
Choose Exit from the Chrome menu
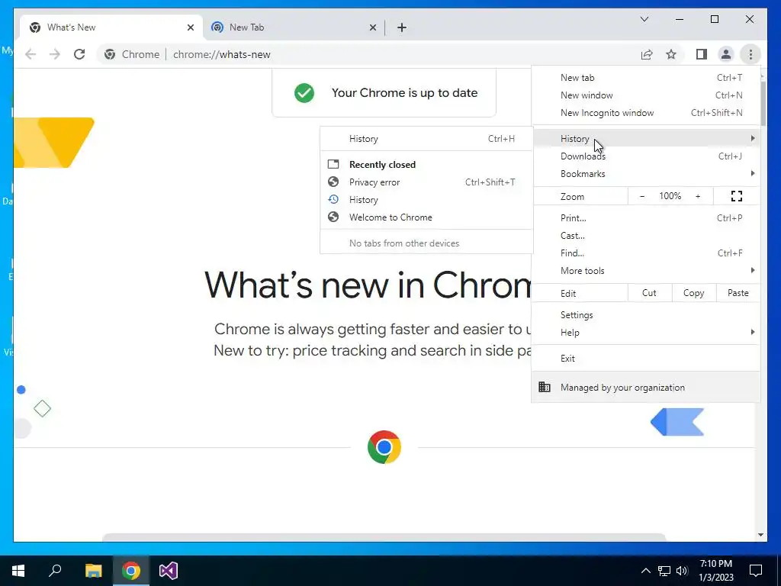click(x=646, y=359)
